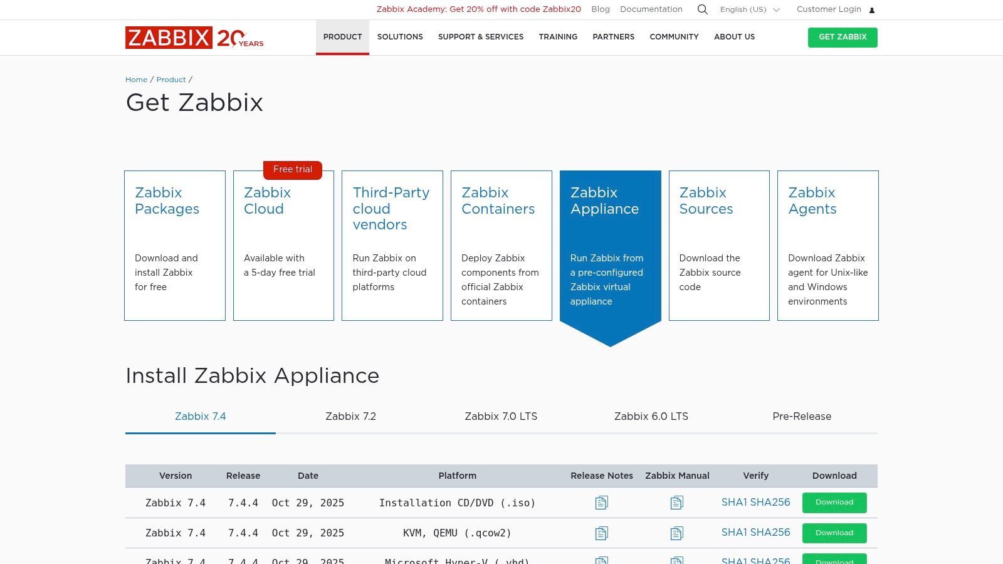Open Zabbix Manual icon for the KVM, QEMU row
Image resolution: width=1003 pixels, height=564 pixels.
pos(677,532)
